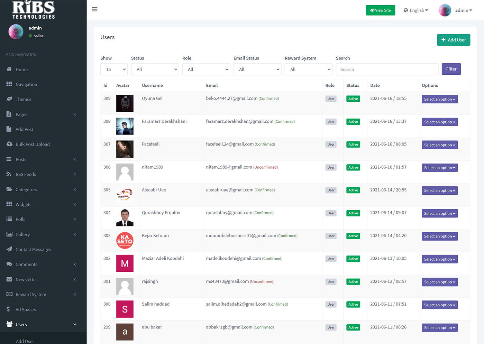Click the Themes leaf icon
The height and width of the screenshot is (344, 484).
tap(9, 99)
